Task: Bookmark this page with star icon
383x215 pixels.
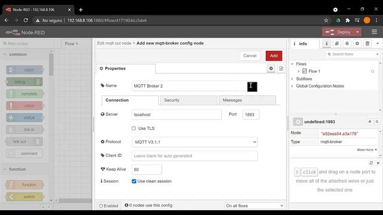Action: (x=326, y=20)
